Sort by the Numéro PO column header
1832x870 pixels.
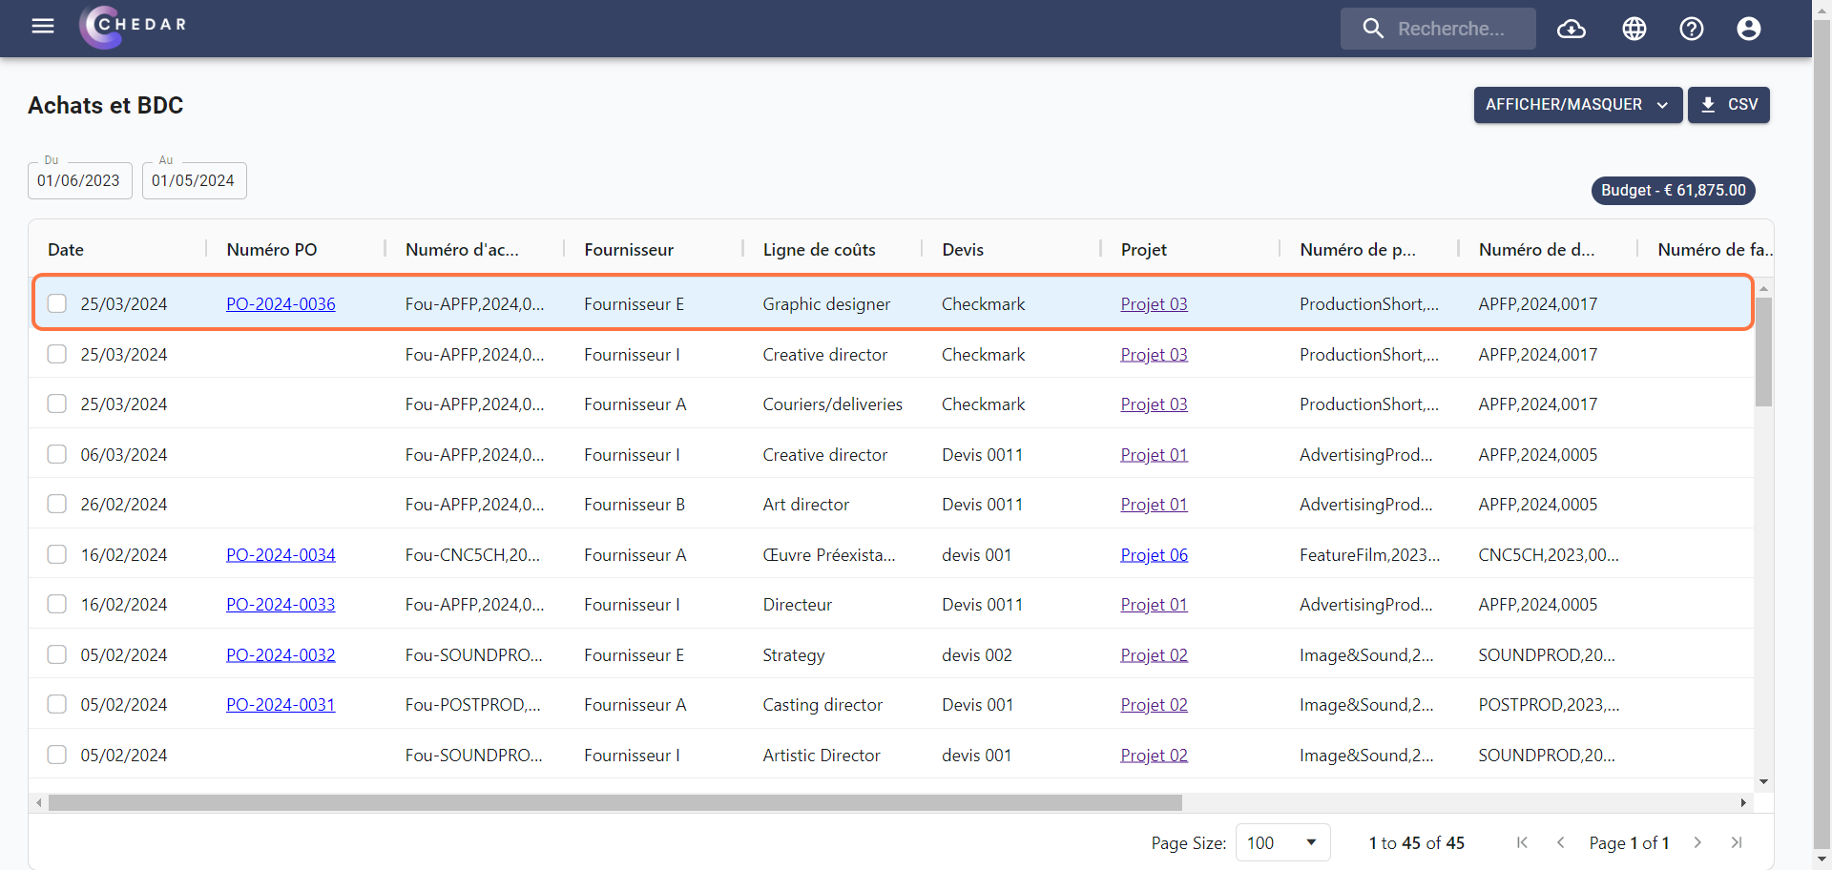click(272, 249)
